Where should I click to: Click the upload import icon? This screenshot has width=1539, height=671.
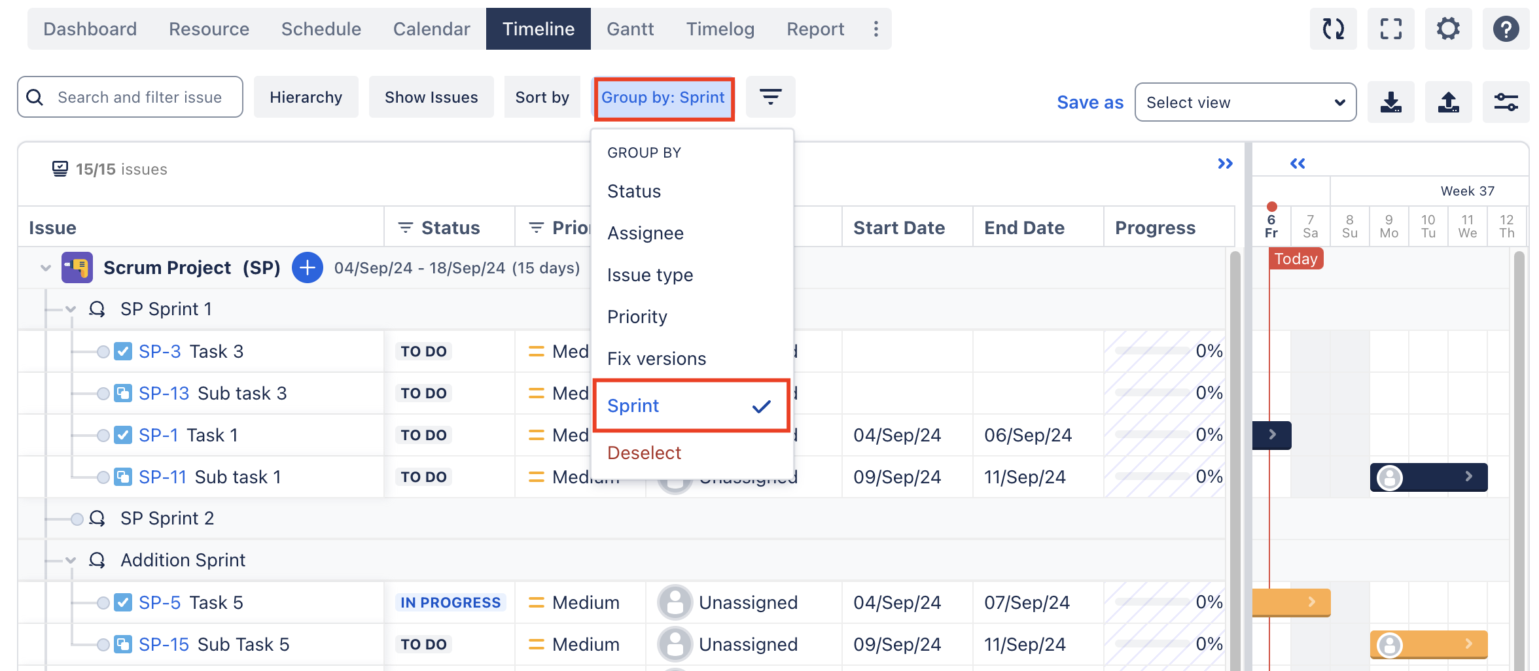[x=1448, y=102]
